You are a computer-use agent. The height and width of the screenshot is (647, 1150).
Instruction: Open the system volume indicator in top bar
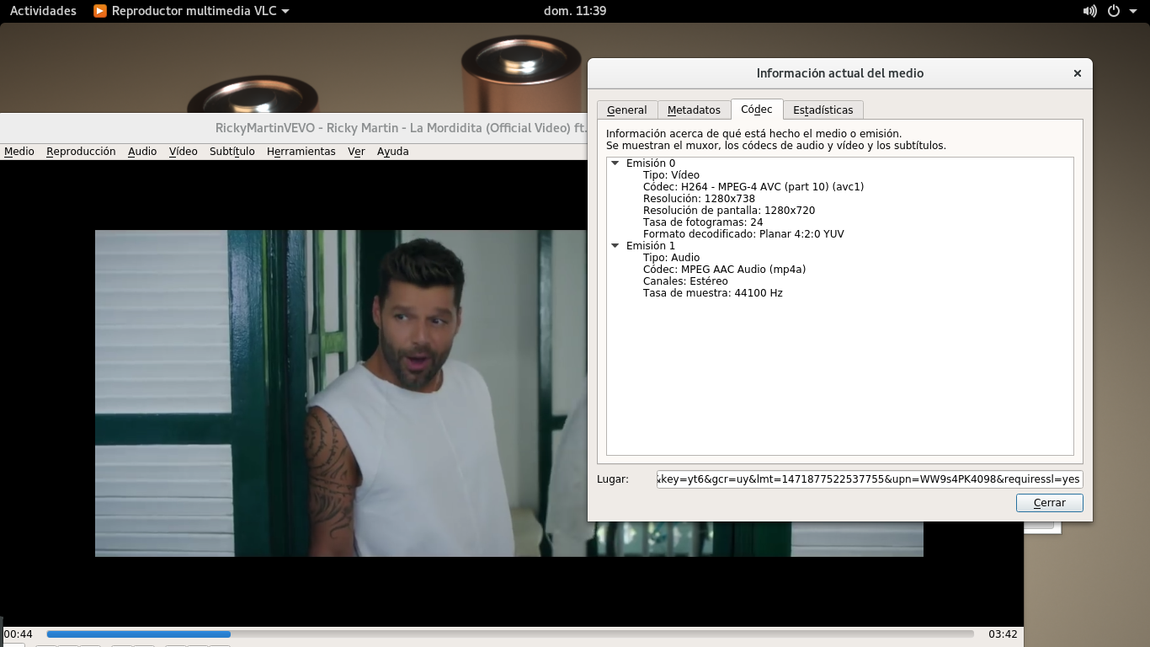point(1090,11)
